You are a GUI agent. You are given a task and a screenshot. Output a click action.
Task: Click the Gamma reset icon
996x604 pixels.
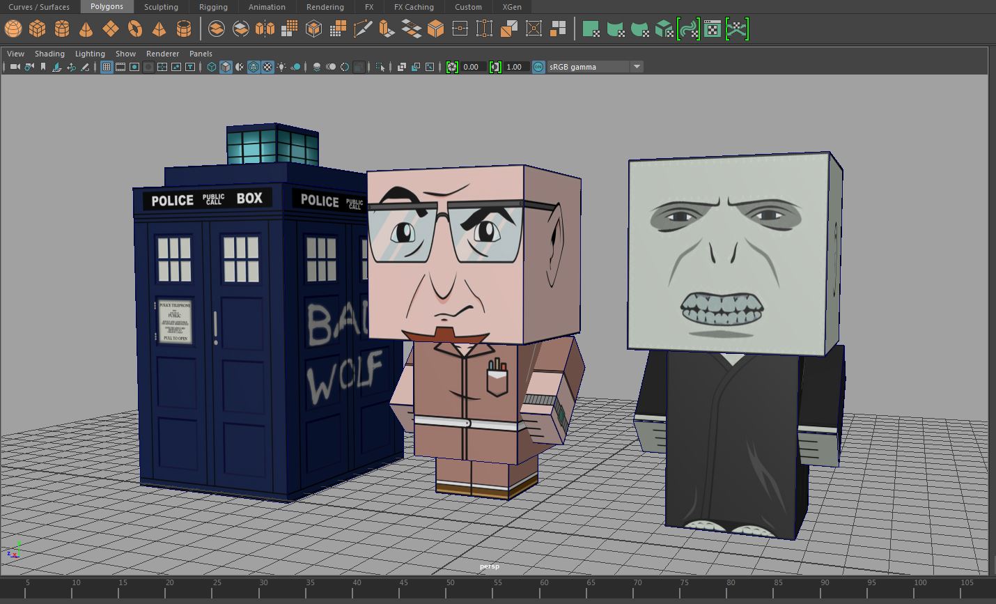pyautogui.click(x=495, y=67)
